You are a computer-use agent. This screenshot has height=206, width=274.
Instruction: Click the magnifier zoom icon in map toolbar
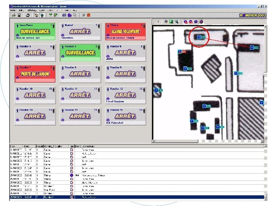177,21
